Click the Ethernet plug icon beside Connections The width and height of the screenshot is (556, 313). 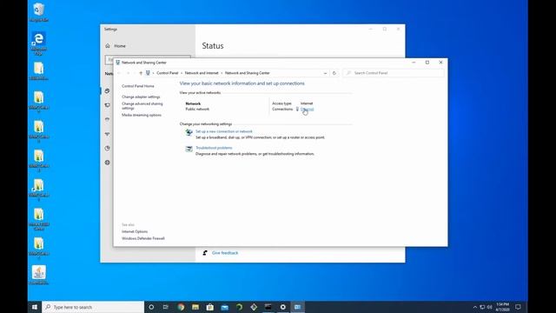297,109
